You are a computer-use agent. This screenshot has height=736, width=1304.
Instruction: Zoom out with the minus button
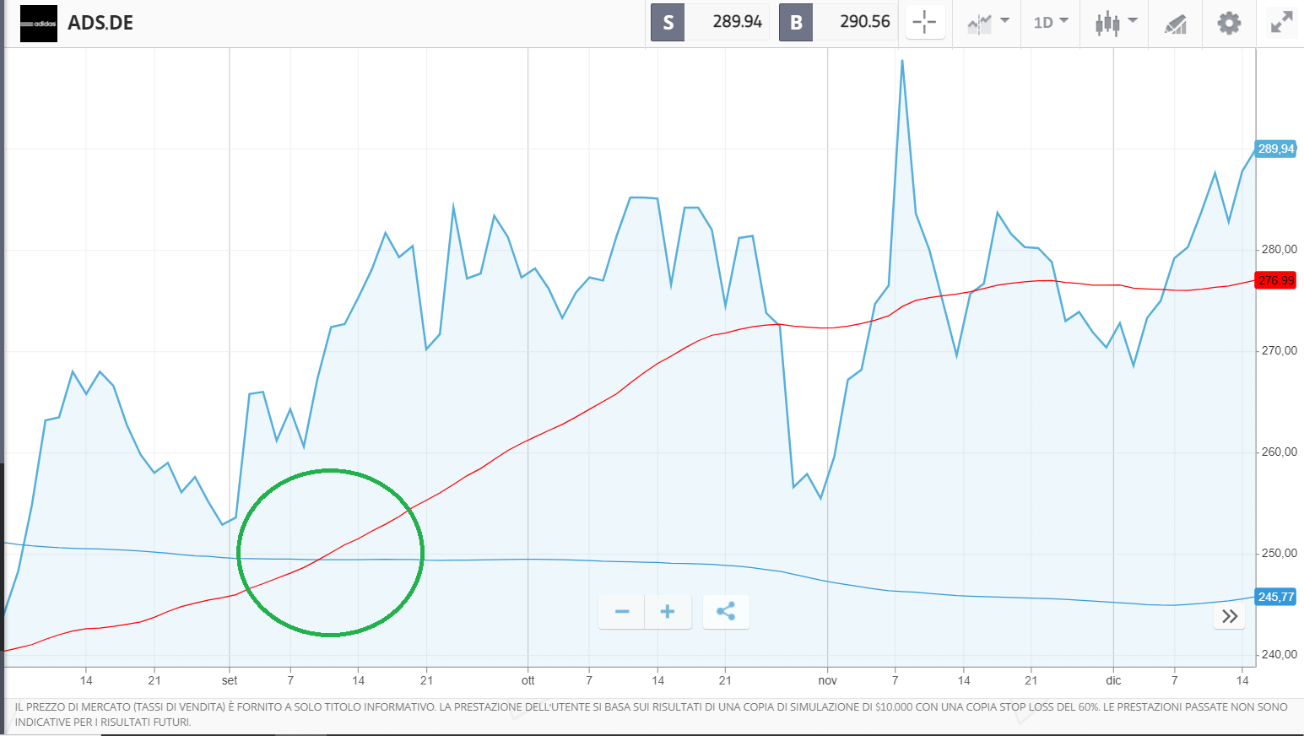tap(622, 612)
